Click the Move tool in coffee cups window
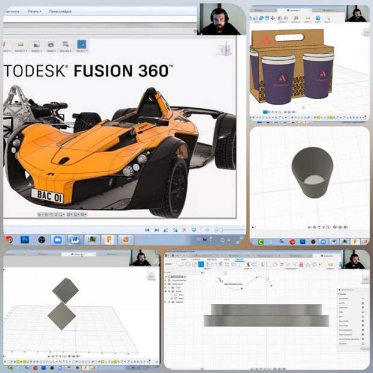 tap(273, 18)
